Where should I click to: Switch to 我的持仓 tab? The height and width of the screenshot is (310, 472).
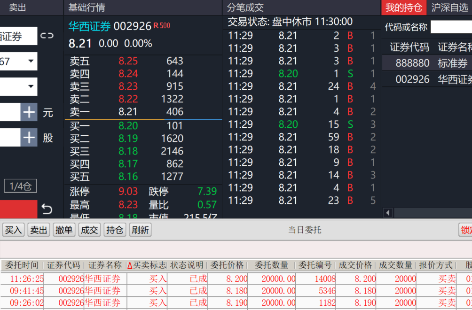coord(404,7)
